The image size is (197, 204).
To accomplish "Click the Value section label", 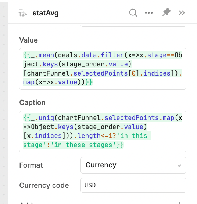I will (29, 40).
